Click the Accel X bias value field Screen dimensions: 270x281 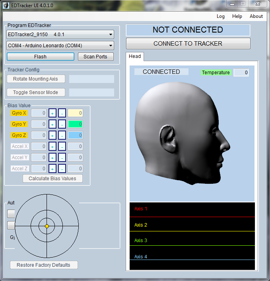(x=39, y=146)
